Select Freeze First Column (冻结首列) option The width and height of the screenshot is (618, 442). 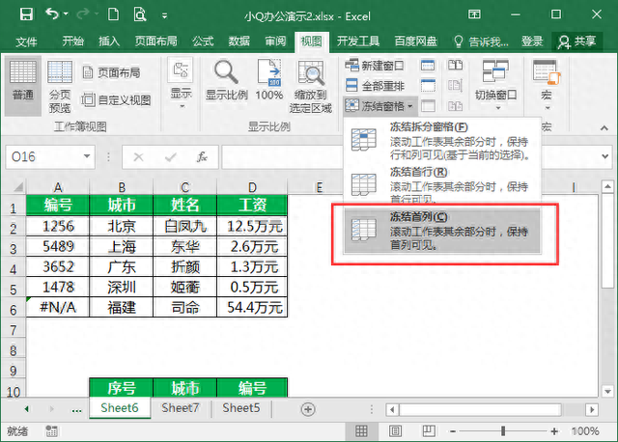point(442,231)
